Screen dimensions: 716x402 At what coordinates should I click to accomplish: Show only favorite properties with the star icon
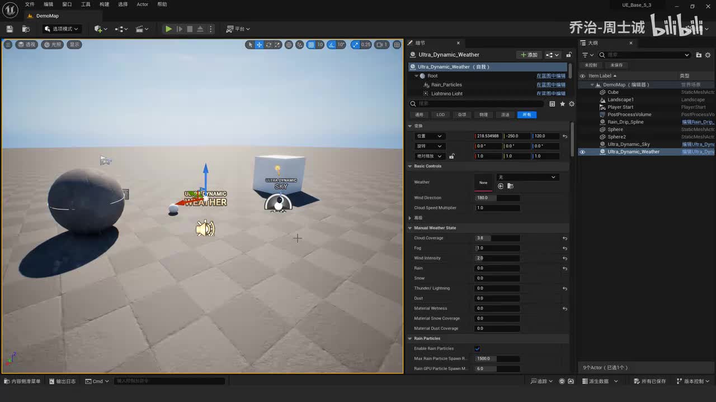(562, 104)
